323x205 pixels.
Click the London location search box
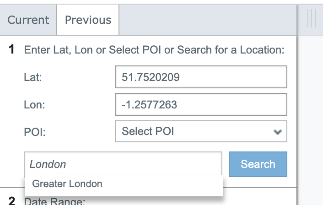pyautogui.click(x=123, y=164)
